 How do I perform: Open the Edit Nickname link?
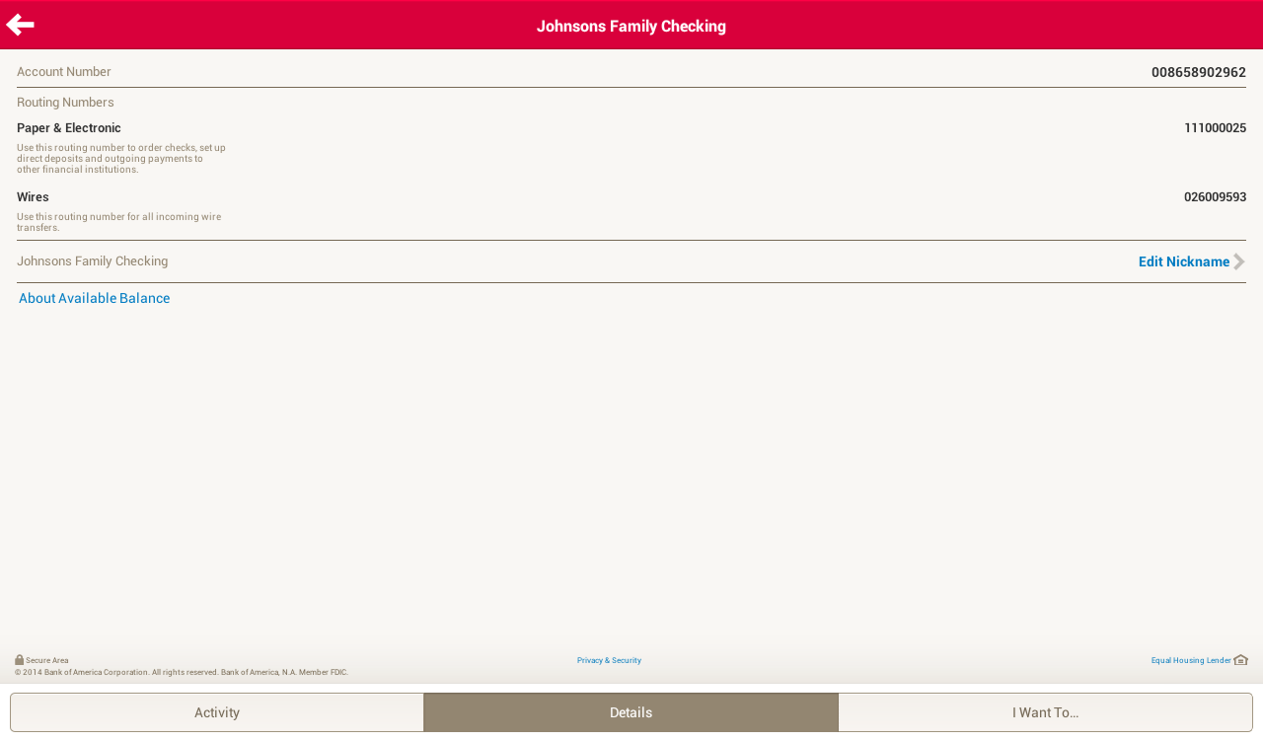(1183, 261)
